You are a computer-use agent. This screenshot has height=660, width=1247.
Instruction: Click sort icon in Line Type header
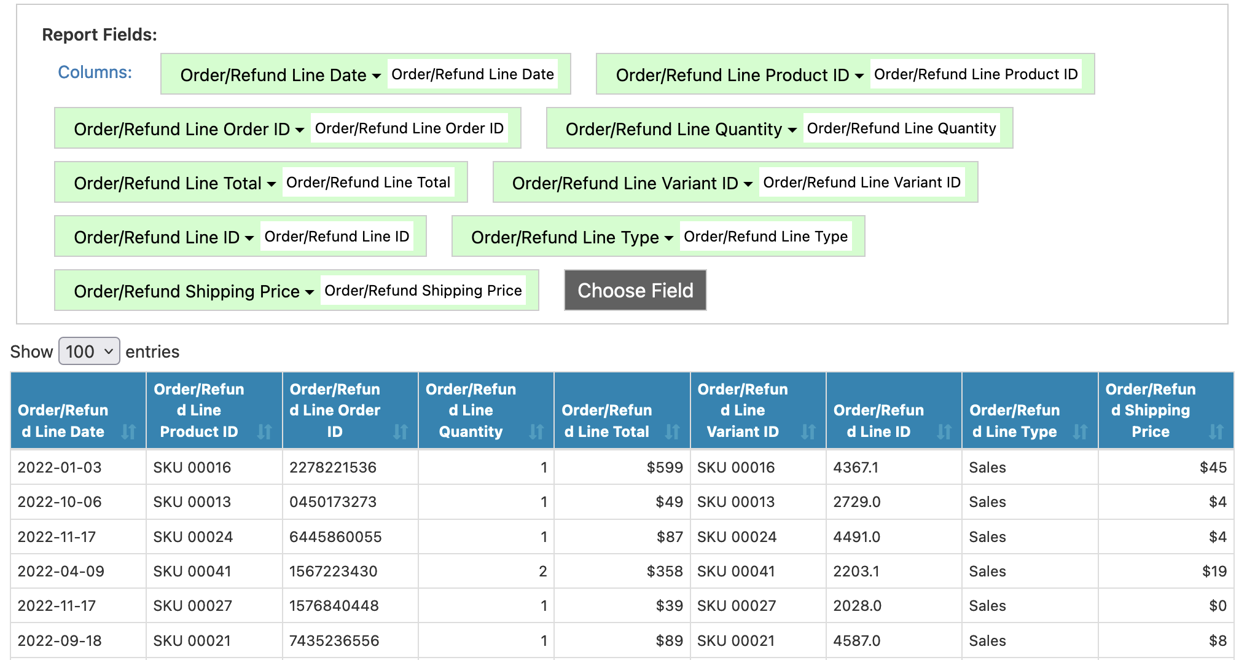point(1080,431)
